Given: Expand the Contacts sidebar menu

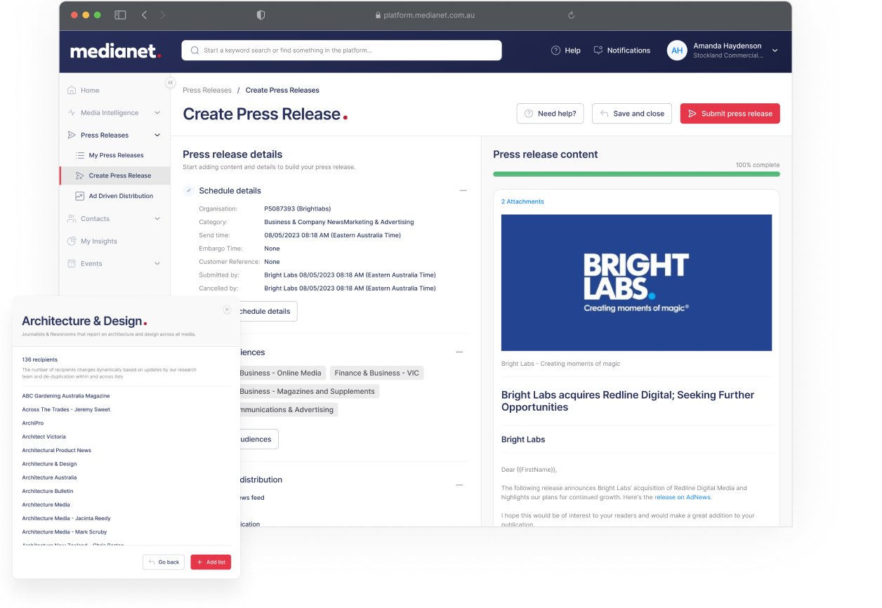Looking at the screenshot, I should click(157, 219).
